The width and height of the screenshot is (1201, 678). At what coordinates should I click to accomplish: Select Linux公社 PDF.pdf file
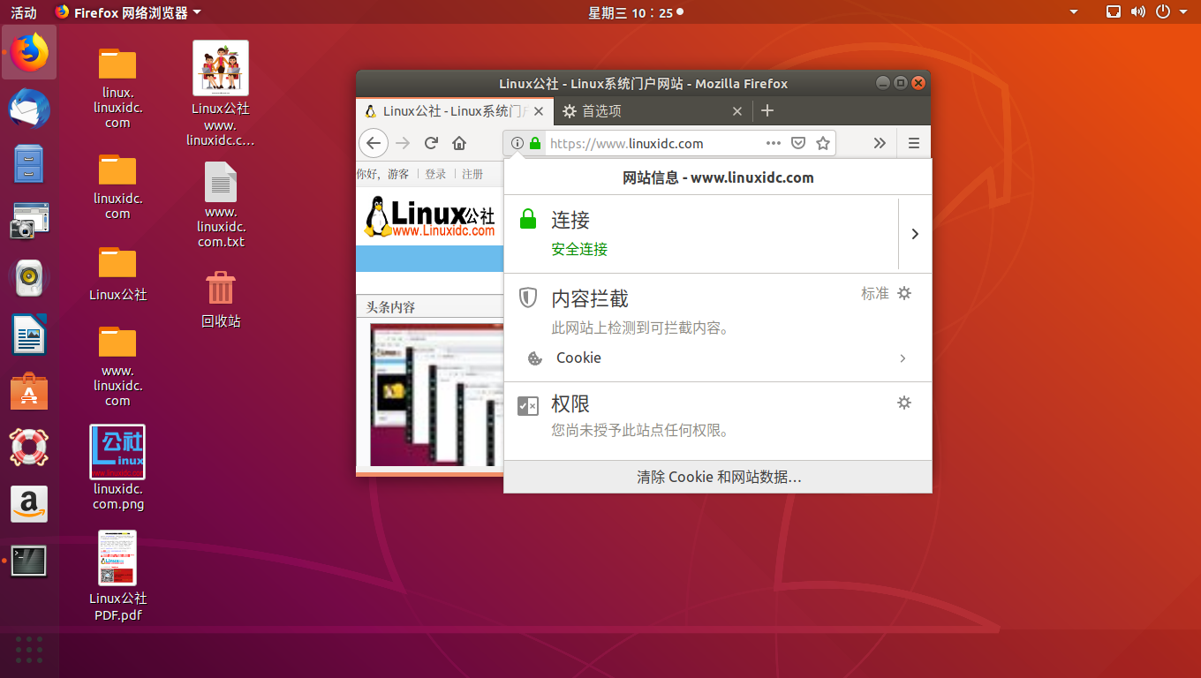tap(117, 575)
